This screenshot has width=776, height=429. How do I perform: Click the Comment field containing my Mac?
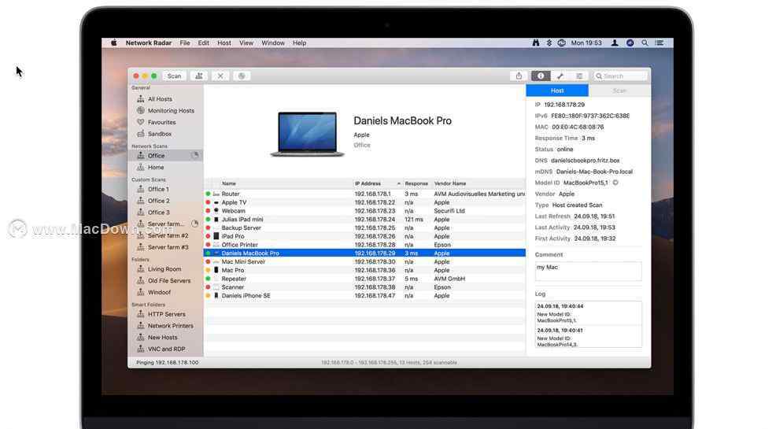pos(588,271)
